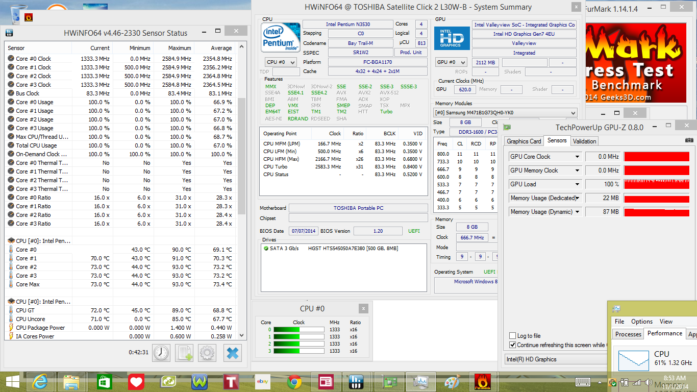Open View menu in Task Manager
Viewport: 697px width, 392px height.
tap(666, 322)
